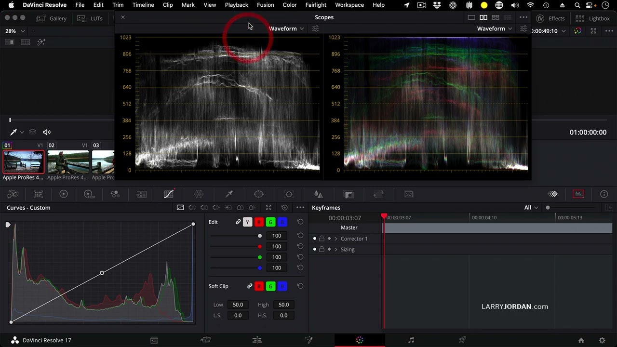Viewport: 617px width, 347px height.
Task: Toggle the Scopes panel icon
Action: pos(578,194)
